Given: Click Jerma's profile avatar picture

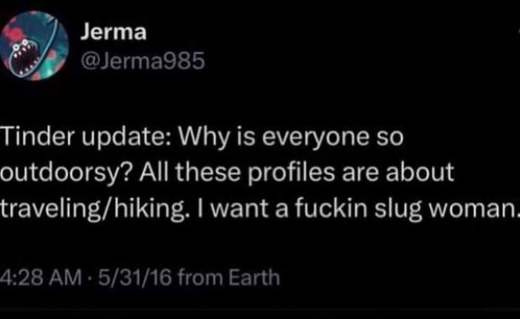Looking at the screenshot, I should pyautogui.click(x=34, y=46).
